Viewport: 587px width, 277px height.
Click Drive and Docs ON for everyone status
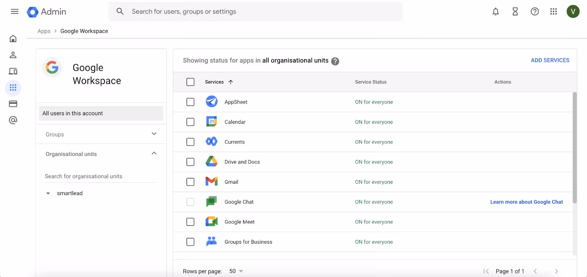pyautogui.click(x=374, y=162)
